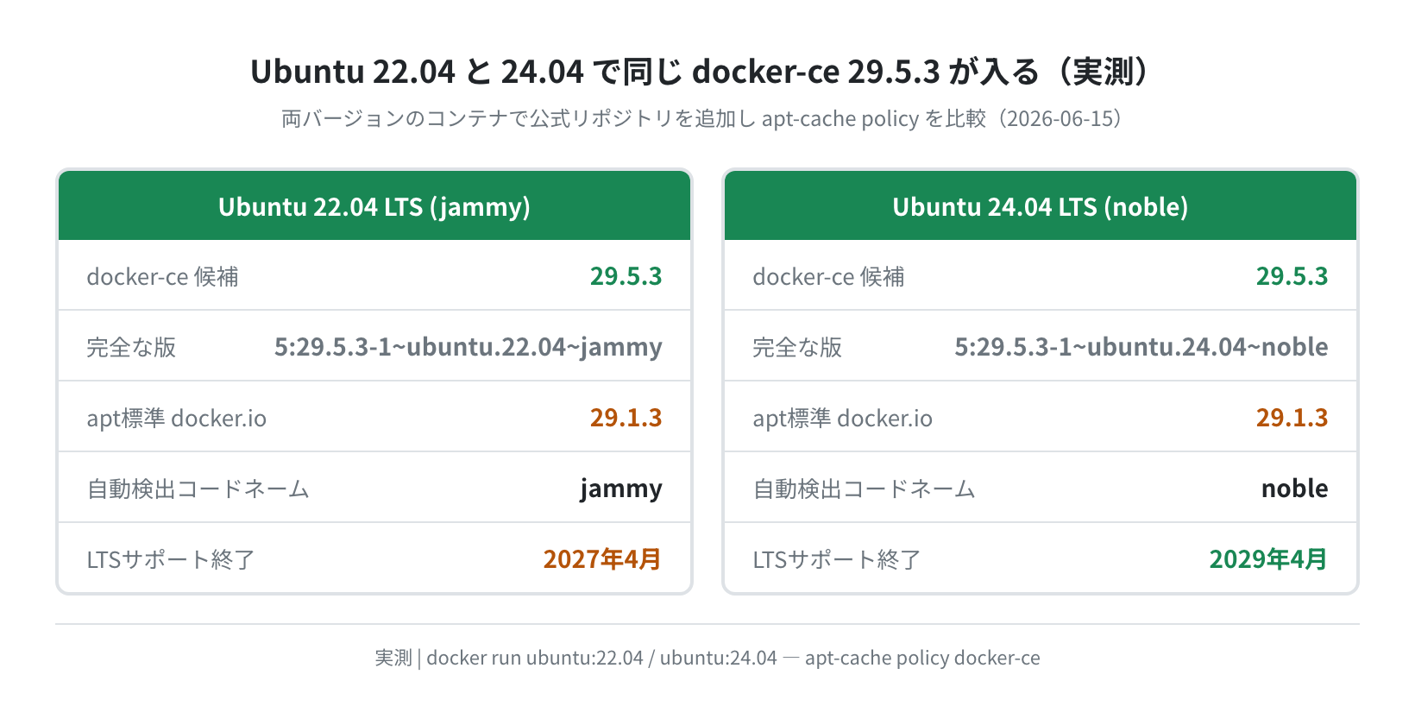Select the codename value noble
The height and width of the screenshot is (706, 1415).
tap(1294, 489)
